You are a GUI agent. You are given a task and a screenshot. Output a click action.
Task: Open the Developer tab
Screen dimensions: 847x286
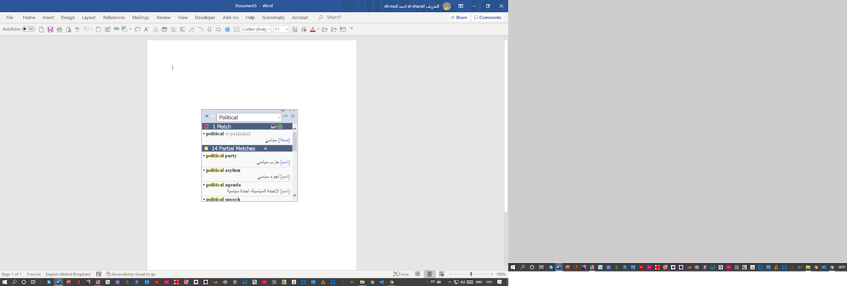tap(205, 17)
